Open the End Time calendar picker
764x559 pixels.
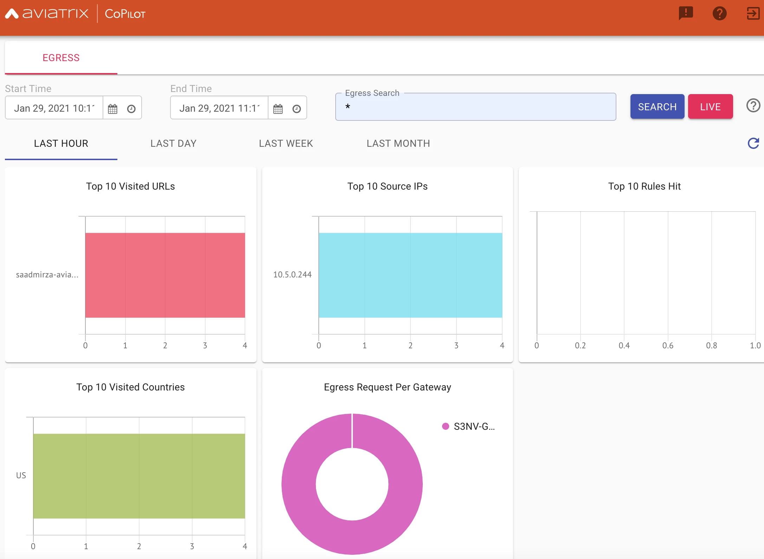(278, 108)
